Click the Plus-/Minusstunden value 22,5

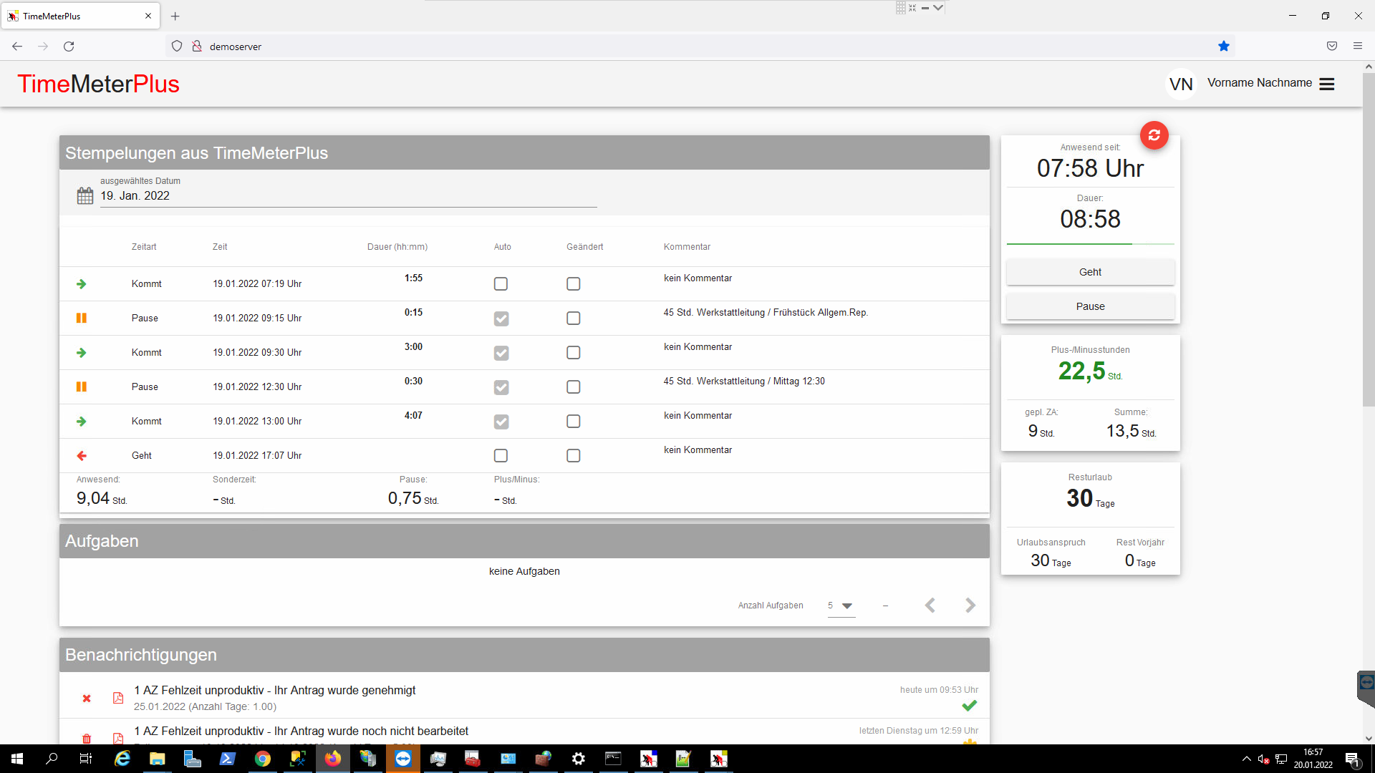(x=1081, y=371)
